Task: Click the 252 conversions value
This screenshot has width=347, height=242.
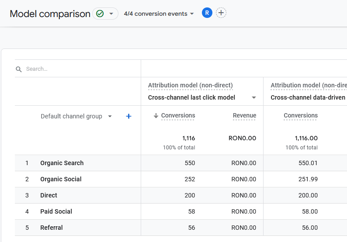Action: pos(190,179)
